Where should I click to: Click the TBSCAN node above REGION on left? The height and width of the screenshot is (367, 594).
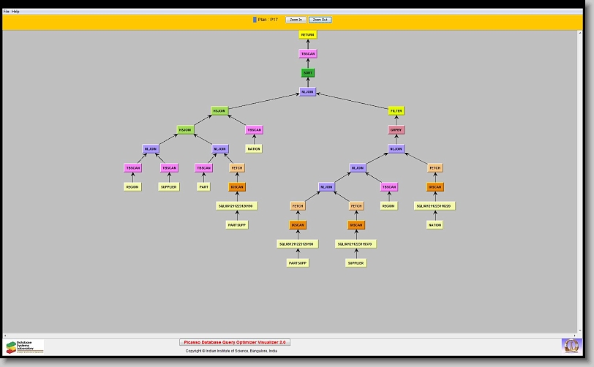pos(132,167)
